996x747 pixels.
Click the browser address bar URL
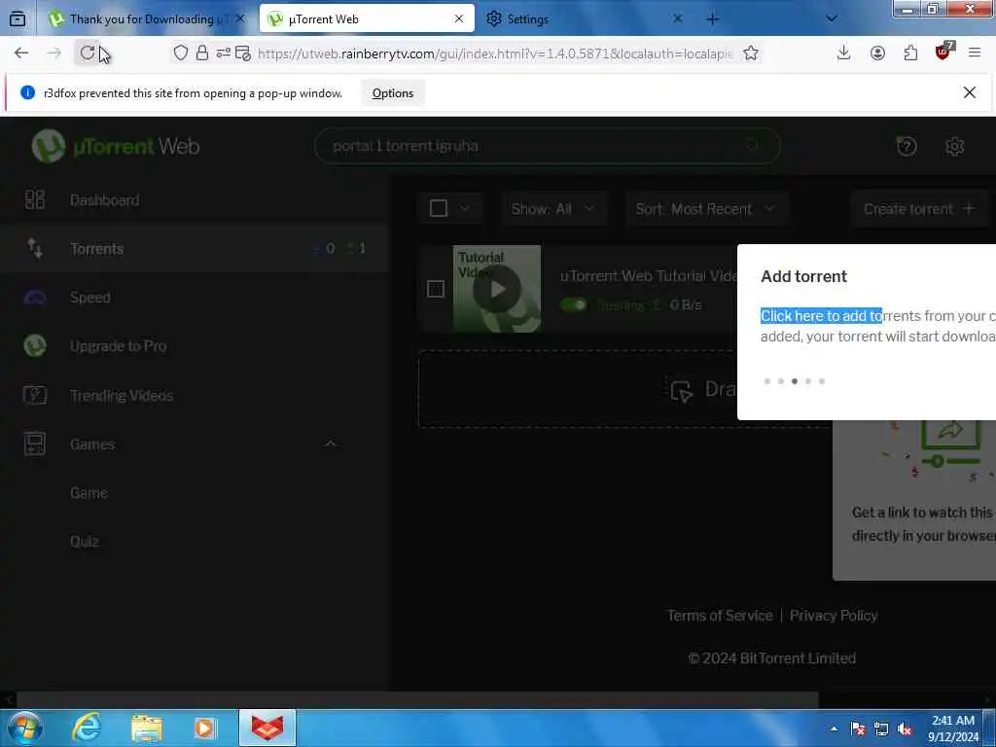coord(495,53)
